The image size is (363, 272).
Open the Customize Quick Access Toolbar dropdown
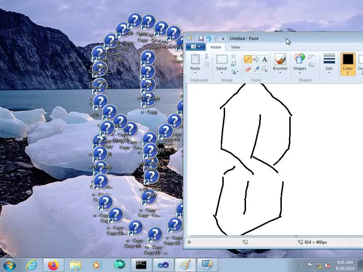(x=223, y=39)
